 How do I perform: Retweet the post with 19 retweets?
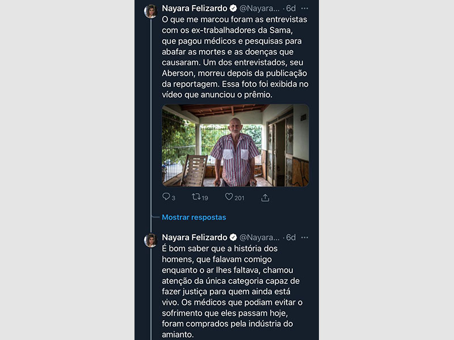tap(196, 197)
